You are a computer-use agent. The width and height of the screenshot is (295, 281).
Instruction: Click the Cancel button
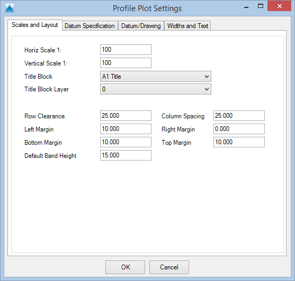[x=169, y=267]
